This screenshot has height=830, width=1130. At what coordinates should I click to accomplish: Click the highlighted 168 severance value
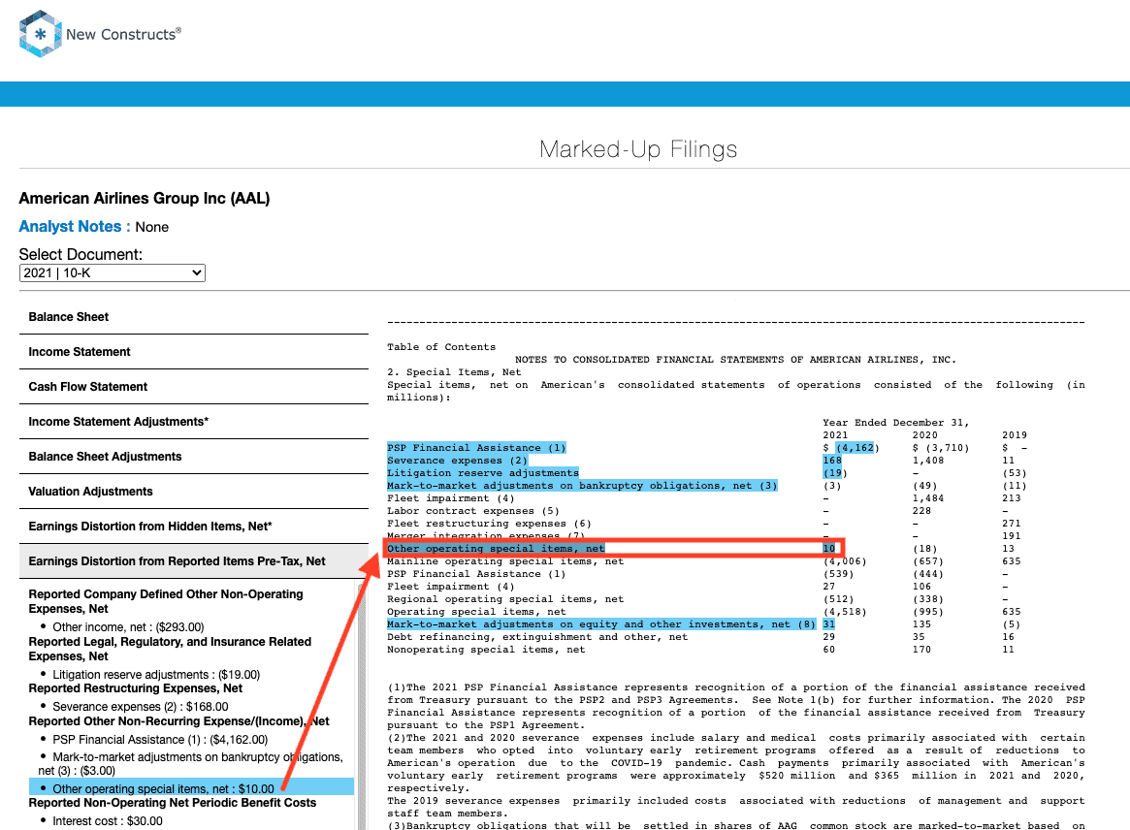click(x=832, y=461)
